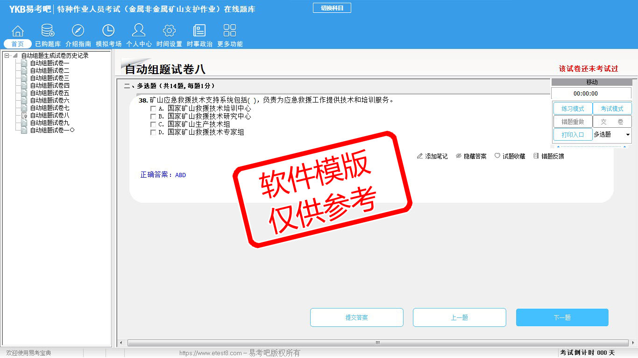This screenshot has width=638, height=358.
Task: Open the personal center user icon
Action: (139, 31)
